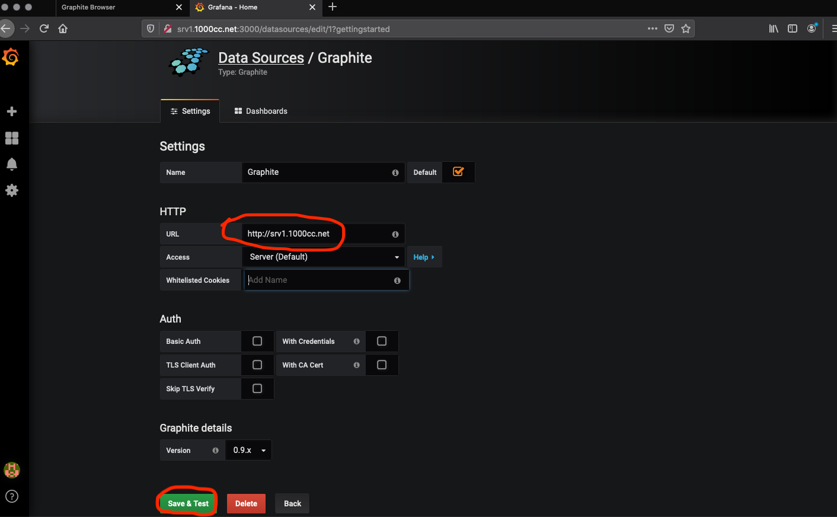The height and width of the screenshot is (517, 837).
Task: Click the URL field info icon
Action: pyautogui.click(x=395, y=234)
